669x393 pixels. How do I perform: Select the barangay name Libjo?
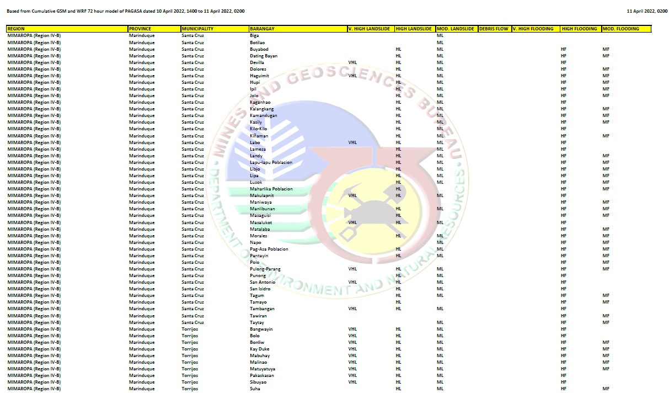[x=255, y=169]
